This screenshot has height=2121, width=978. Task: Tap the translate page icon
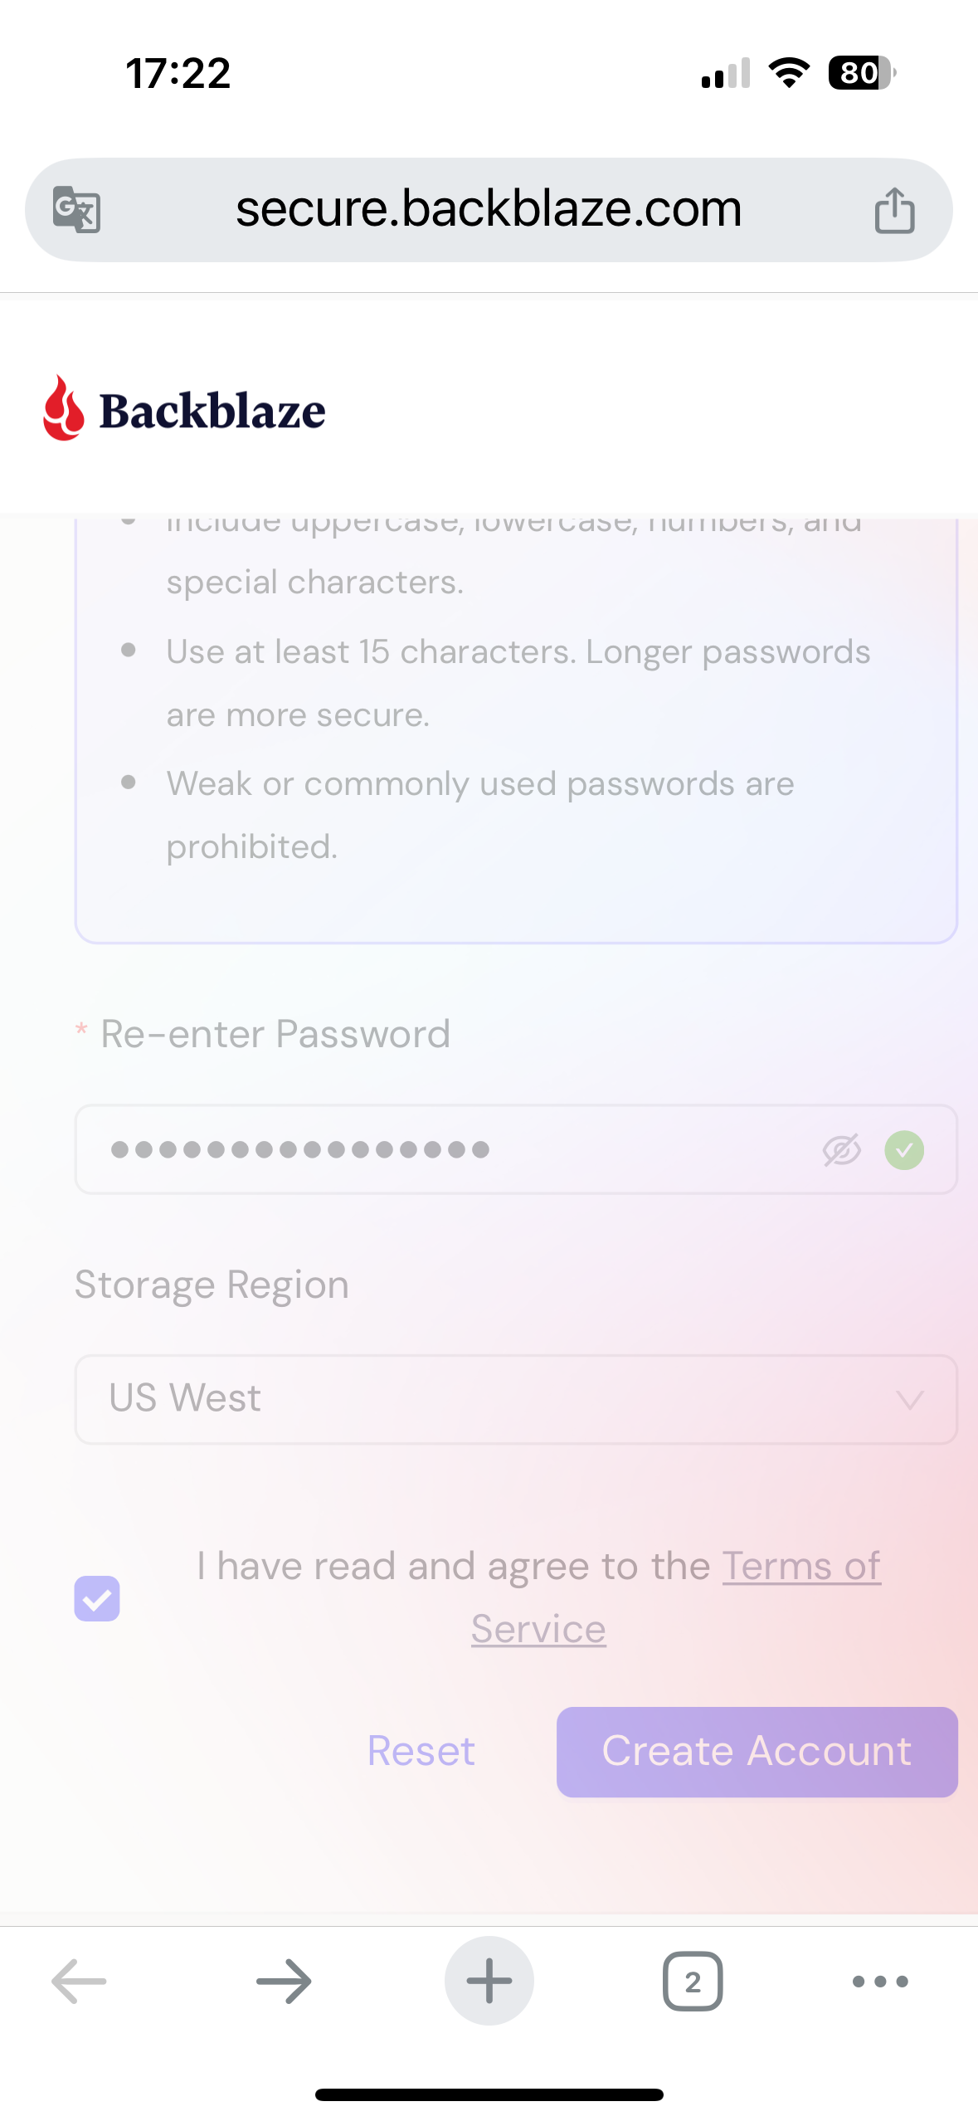coord(76,209)
